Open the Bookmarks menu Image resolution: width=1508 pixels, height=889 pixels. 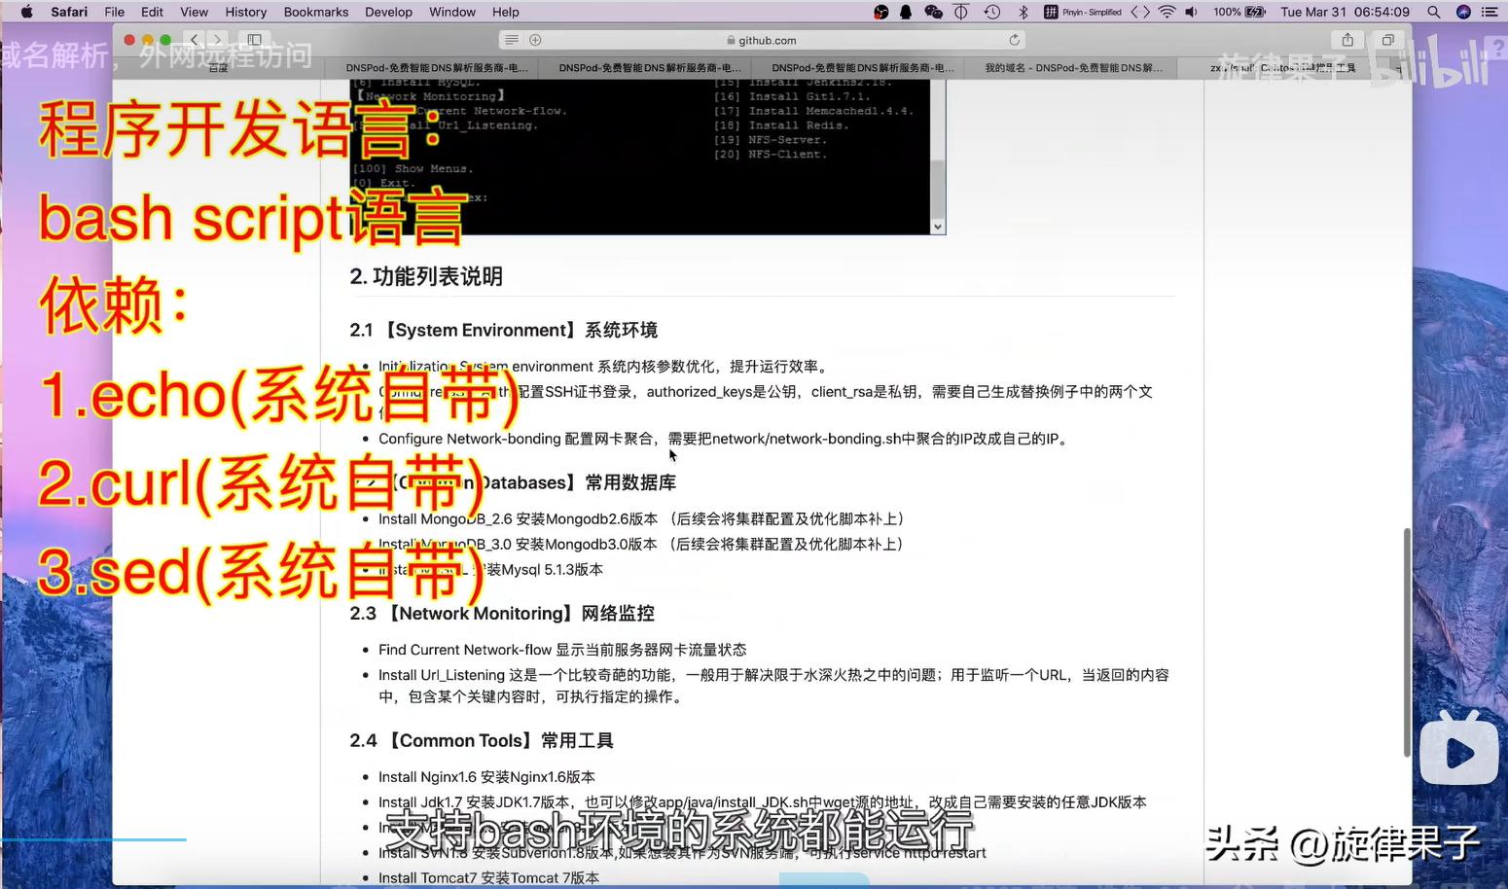tap(316, 12)
